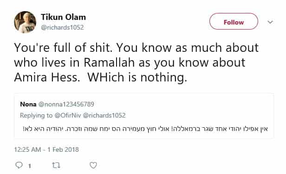Open the tweet options chevron menu
Viewport: 286px width, 174px height.
[270, 22]
